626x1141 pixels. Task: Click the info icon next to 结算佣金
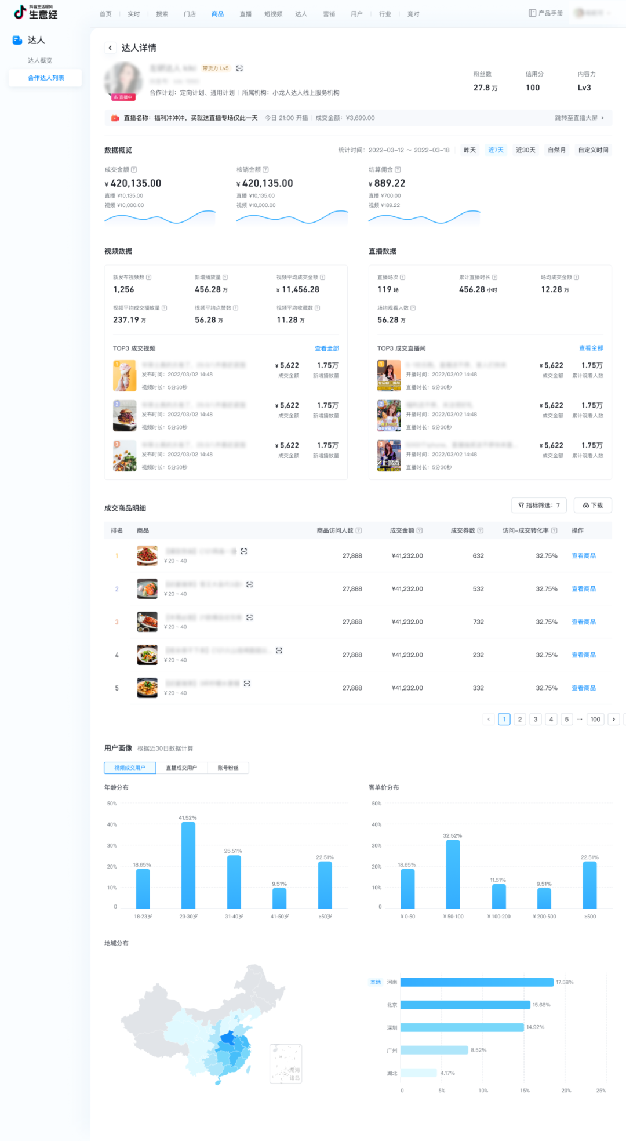coord(398,170)
